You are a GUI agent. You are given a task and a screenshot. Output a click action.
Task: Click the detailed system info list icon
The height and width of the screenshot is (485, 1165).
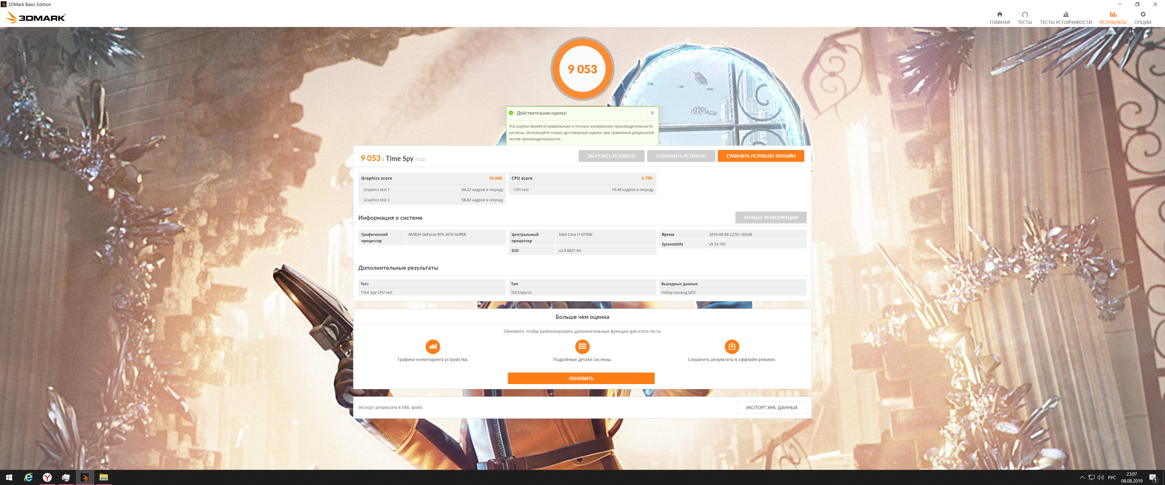pos(582,347)
